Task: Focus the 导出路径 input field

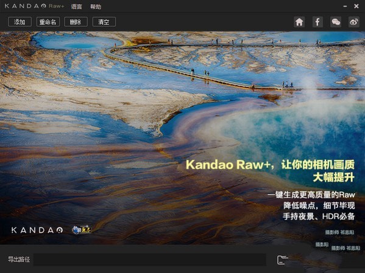Action: pos(150,260)
